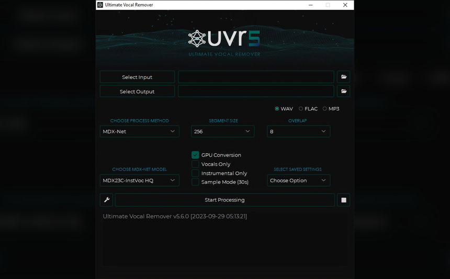
Task: Select the WAV format radio button
Action: click(277, 109)
